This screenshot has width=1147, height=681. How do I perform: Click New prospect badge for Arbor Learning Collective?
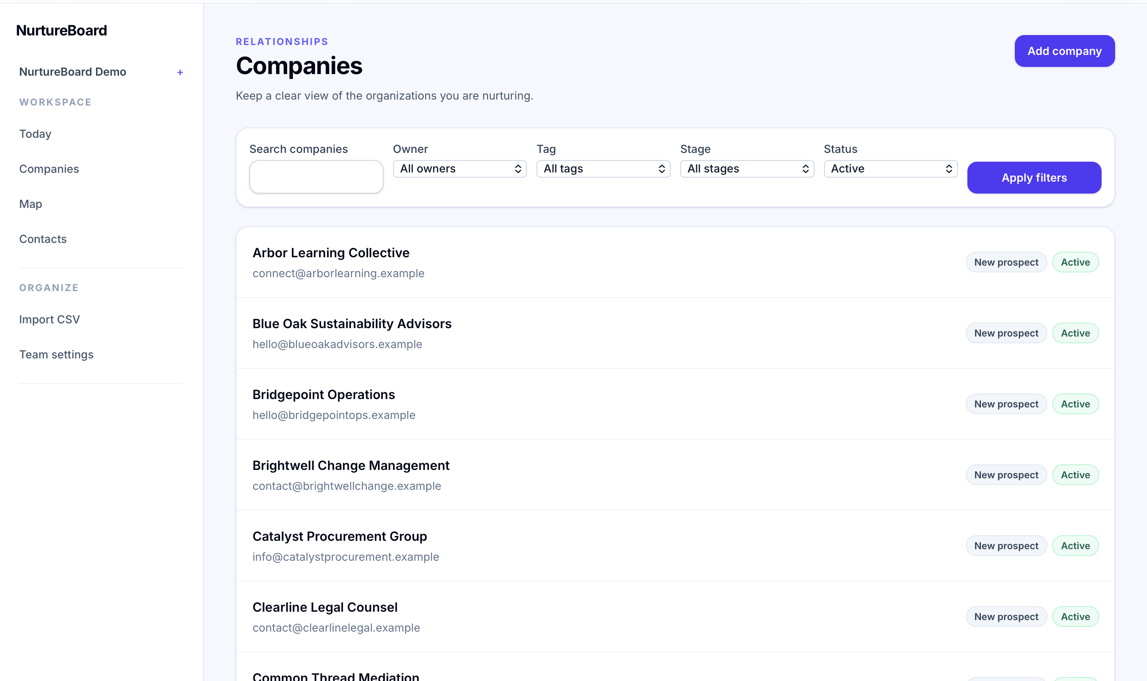pos(1006,262)
